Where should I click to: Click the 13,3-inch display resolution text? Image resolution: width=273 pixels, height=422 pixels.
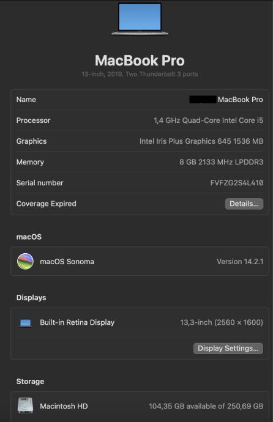pyautogui.click(x=222, y=322)
